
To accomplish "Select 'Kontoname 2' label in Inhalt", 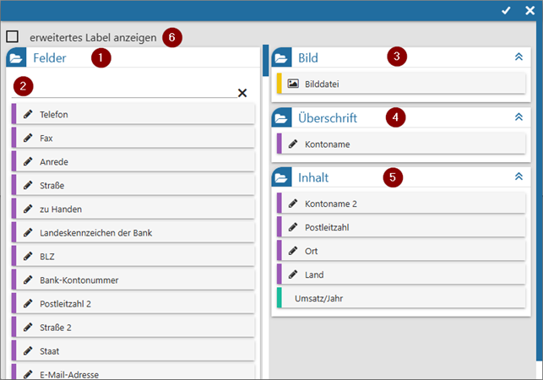I will point(331,204).
